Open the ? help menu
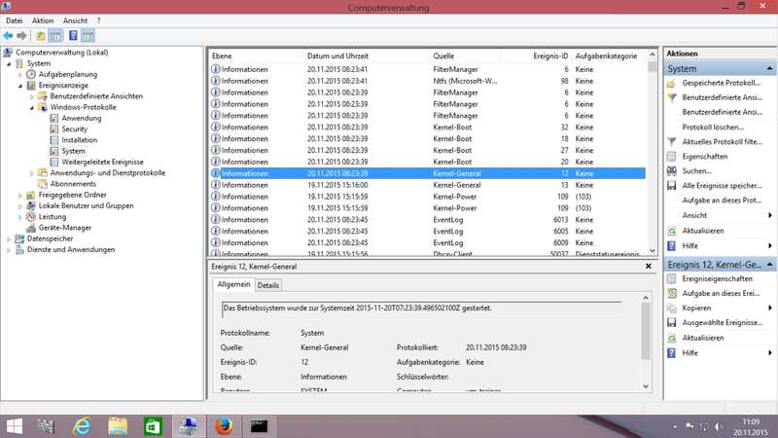This screenshot has width=778, height=438. [98, 20]
